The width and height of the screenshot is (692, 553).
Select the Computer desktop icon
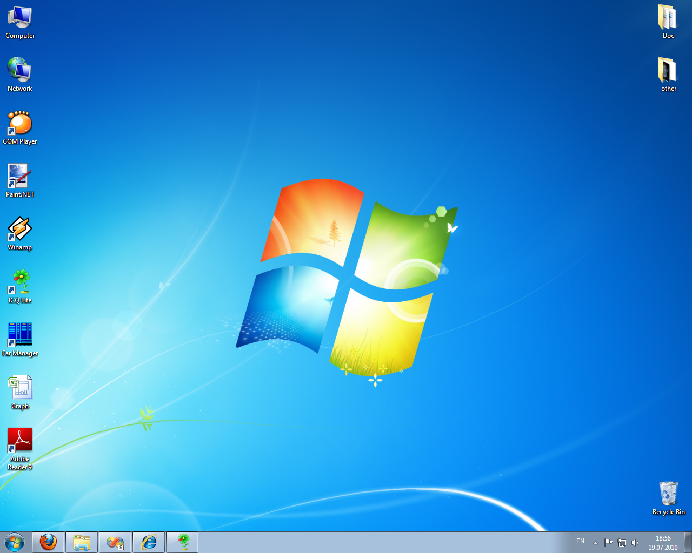[20, 23]
